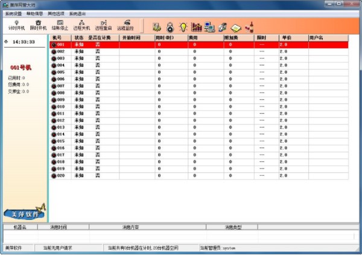362x255 pixels.
Task: Click the light bulb icon
Action: click(x=183, y=27)
